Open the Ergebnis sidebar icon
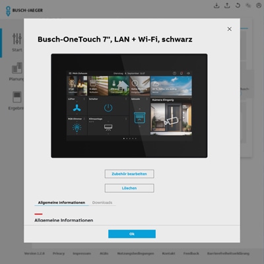 pos(17,97)
